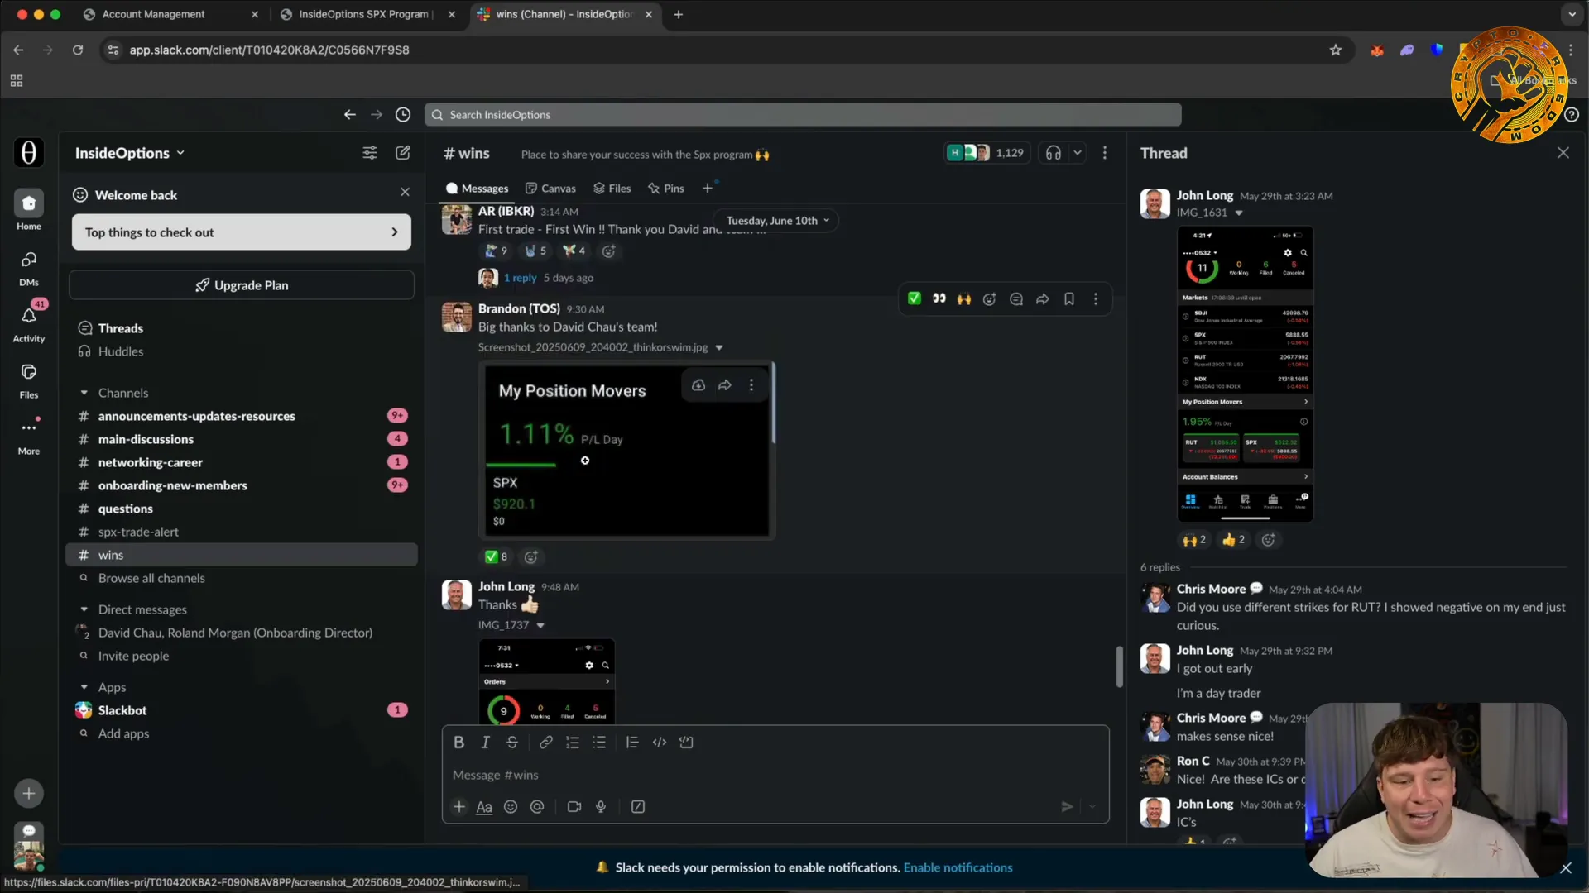Screen dimensions: 1589x893
Task: Open the 1 reply thread link
Action: pyautogui.click(x=521, y=278)
